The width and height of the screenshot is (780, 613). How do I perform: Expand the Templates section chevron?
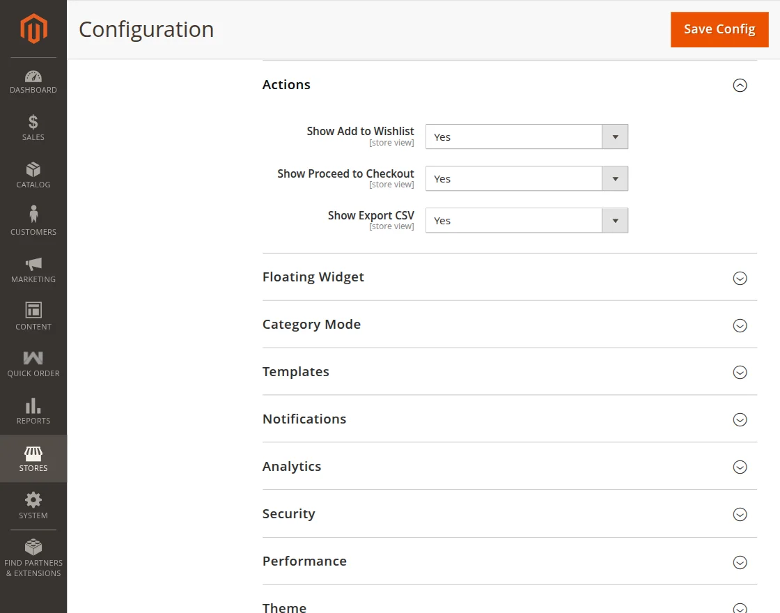740,372
